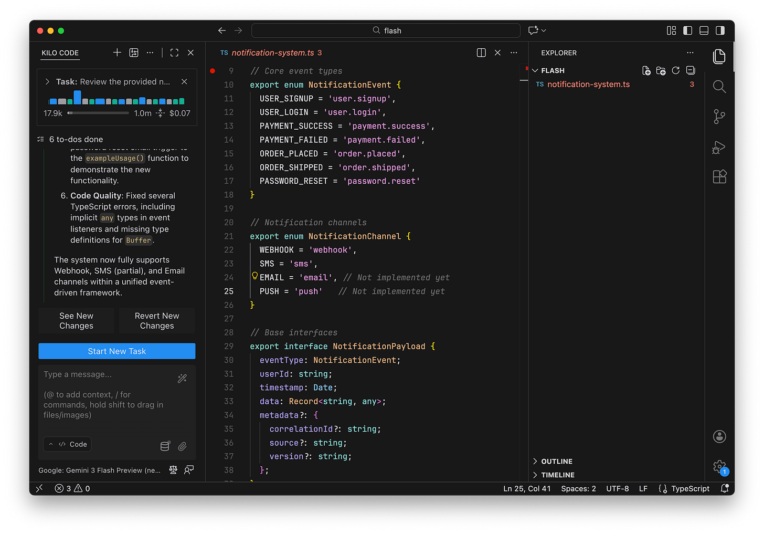The image size is (764, 534).
Task: Click the lightbulb code action on line 24
Action: [255, 276]
